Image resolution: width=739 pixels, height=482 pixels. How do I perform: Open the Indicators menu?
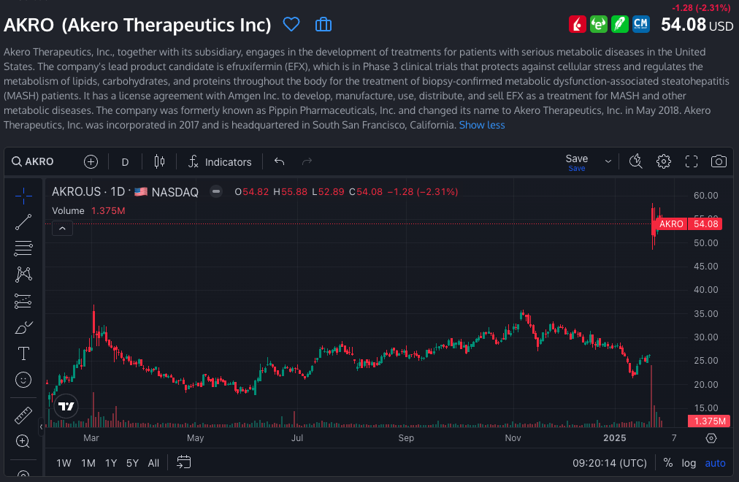[x=220, y=161]
